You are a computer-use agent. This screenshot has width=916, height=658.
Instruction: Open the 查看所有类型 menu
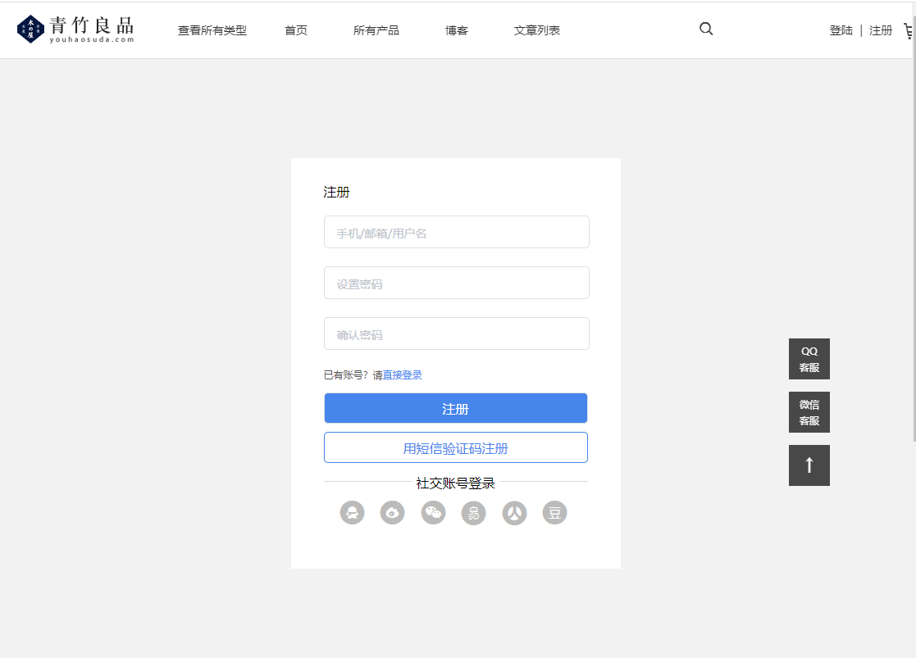212,30
